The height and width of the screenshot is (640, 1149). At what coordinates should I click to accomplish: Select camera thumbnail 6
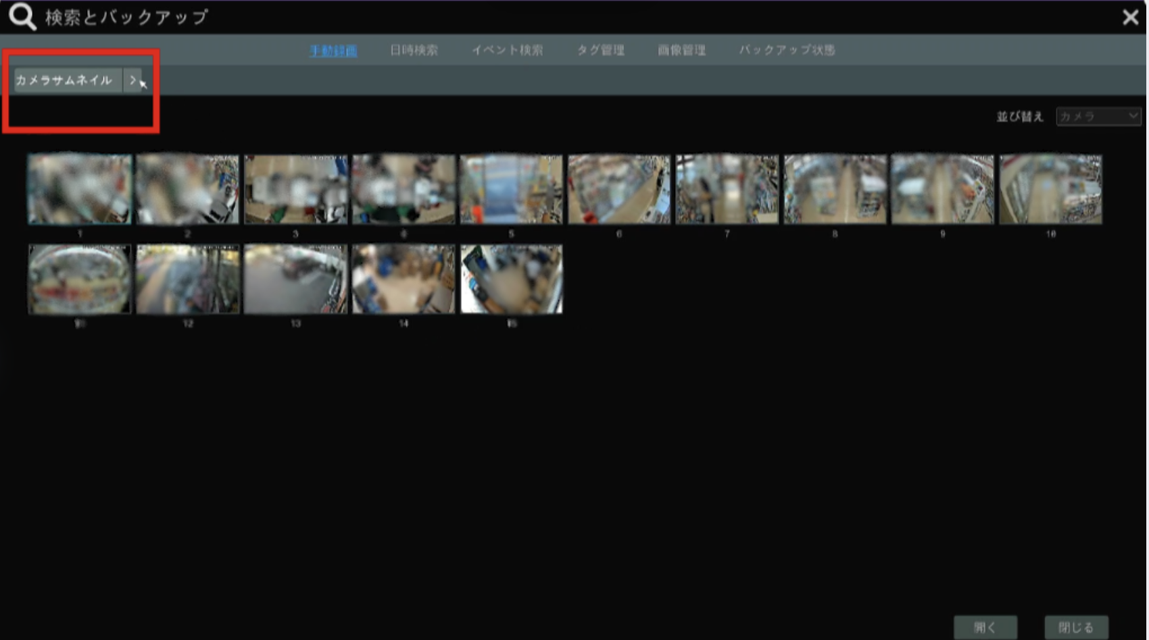coord(619,189)
